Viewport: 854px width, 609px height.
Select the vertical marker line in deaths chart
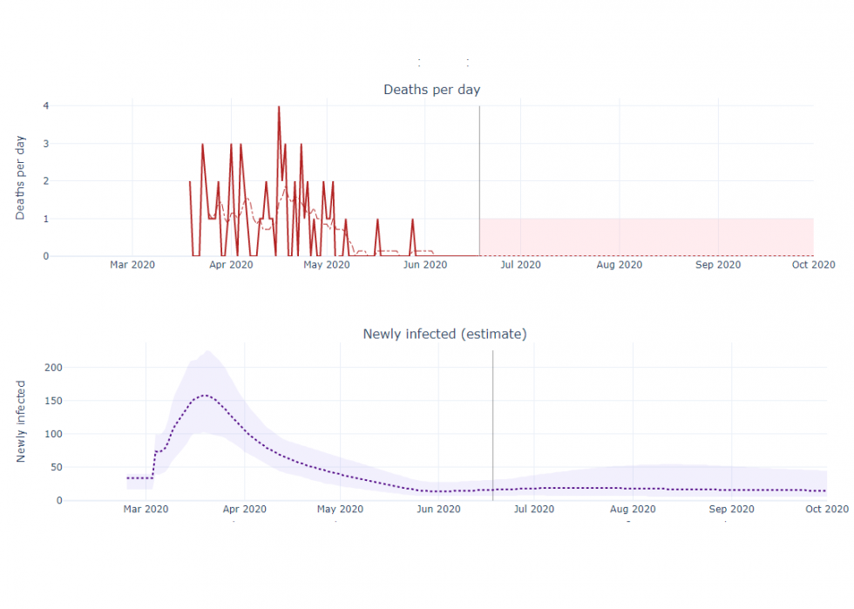pyautogui.click(x=479, y=174)
